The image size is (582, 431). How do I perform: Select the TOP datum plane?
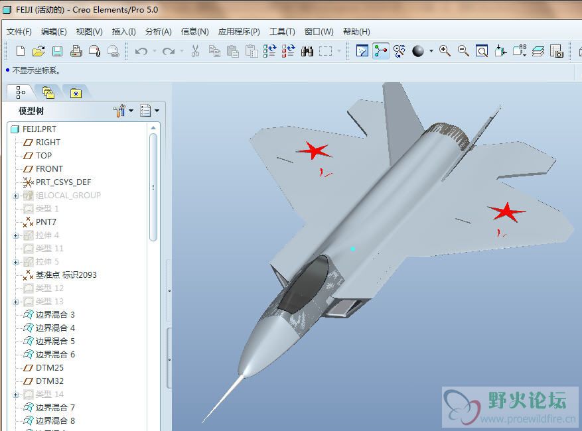(43, 156)
